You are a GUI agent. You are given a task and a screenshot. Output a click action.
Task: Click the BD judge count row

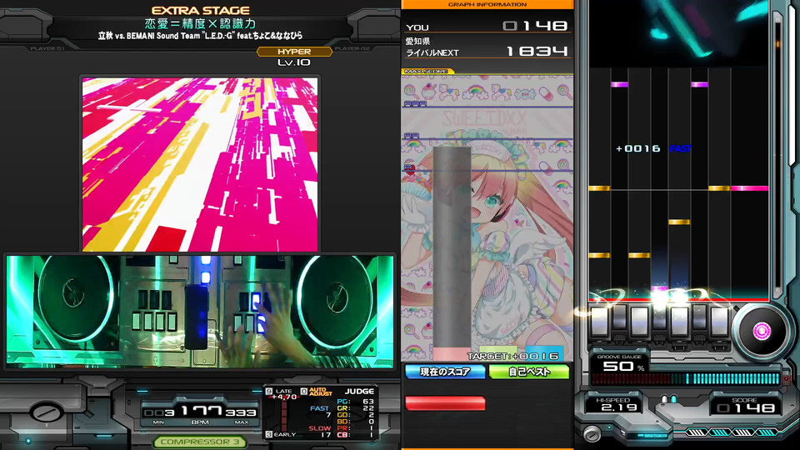356,422
